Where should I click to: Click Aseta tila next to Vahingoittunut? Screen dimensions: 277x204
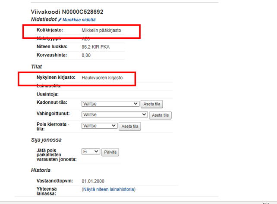point(160,115)
